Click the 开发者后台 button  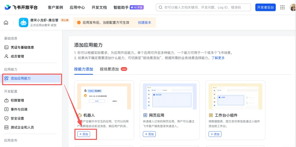[266, 7]
